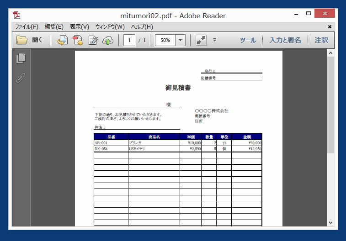Click the convert/export PDF page icon

pyautogui.click(x=63, y=40)
